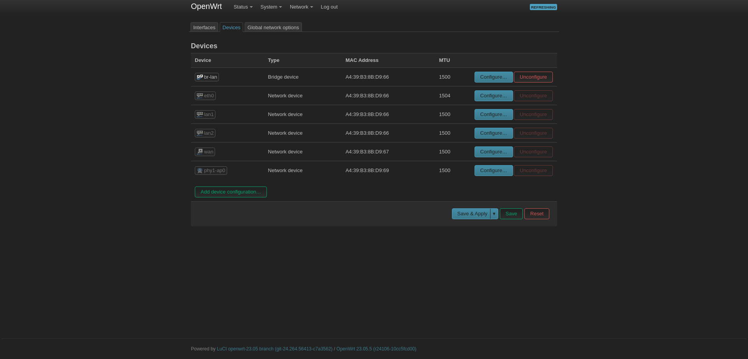Configure the eth0 device

(x=494, y=96)
